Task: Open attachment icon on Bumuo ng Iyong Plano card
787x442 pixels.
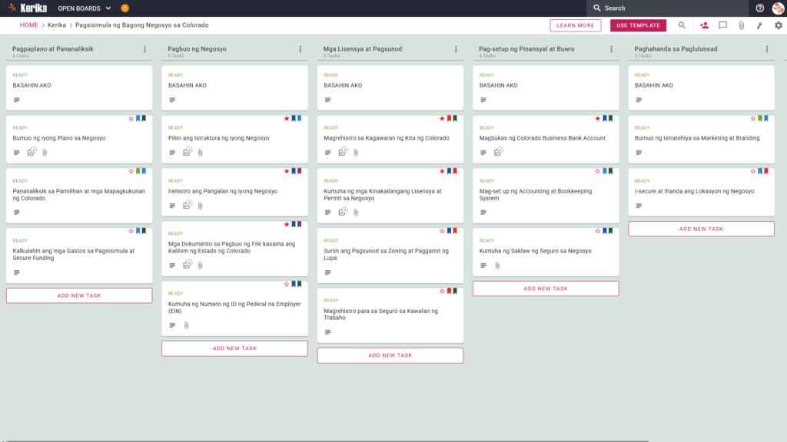Action: tap(45, 153)
